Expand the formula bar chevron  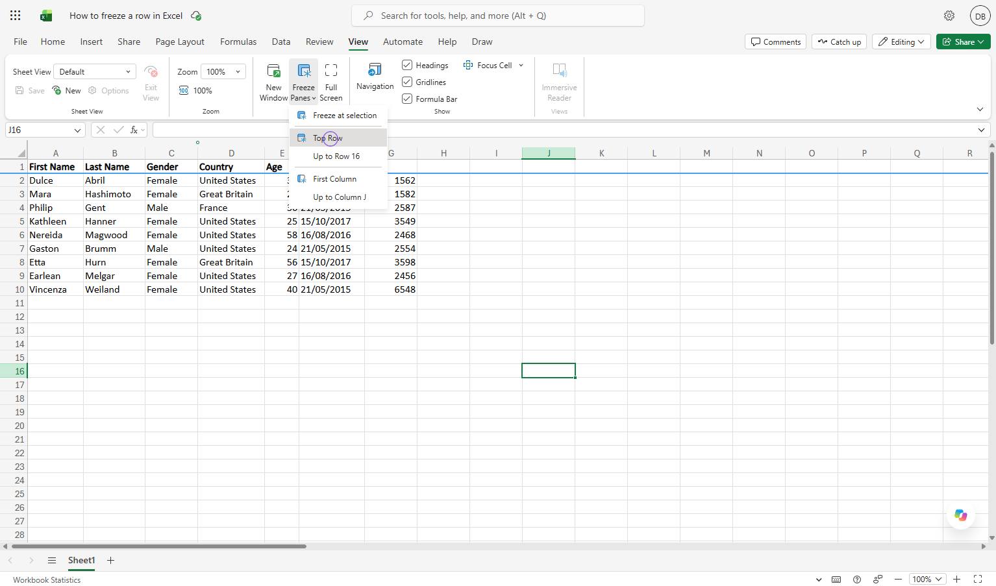pyautogui.click(x=981, y=130)
